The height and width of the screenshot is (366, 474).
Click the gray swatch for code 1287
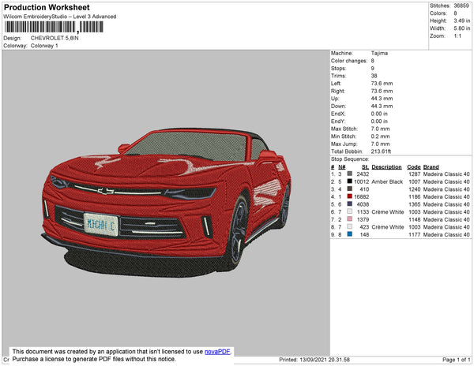tap(351, 174)
